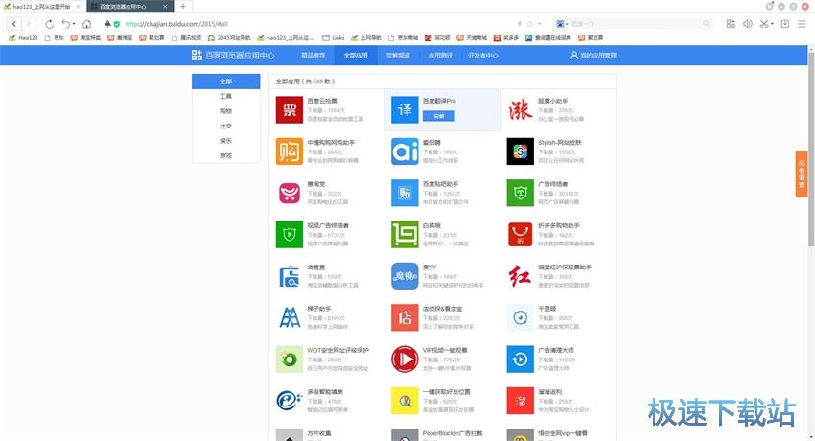Open the red 票 ticket app icon
Viewport: 815px width, 441px height.
coord(289,109)
